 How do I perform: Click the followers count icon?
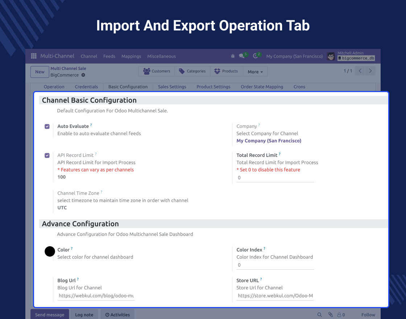point(341,315)
